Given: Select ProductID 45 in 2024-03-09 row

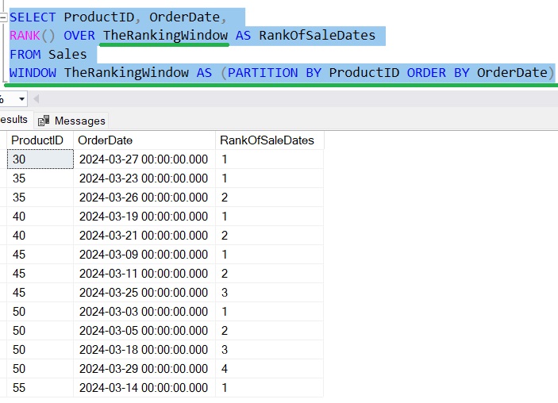Looking at the screenshot, I should pyautogui.click(x=40, y=255).
